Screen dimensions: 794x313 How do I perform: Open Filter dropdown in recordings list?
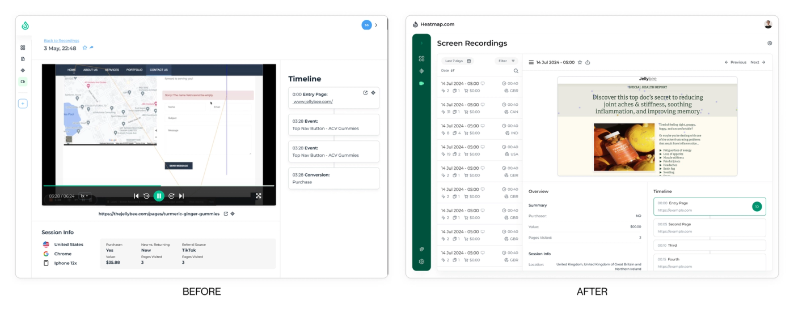click(506, 61)
